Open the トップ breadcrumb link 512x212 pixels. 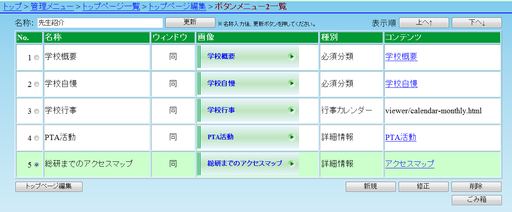coord(12,6)
